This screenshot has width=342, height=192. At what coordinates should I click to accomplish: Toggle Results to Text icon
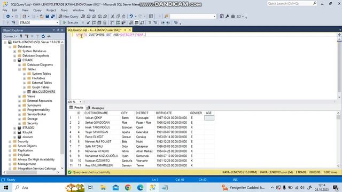click(131, 22)
